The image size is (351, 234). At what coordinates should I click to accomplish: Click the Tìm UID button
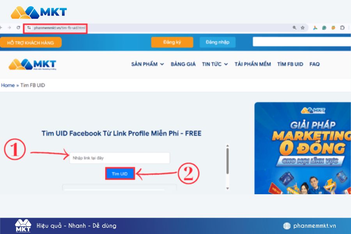[120, 174]
